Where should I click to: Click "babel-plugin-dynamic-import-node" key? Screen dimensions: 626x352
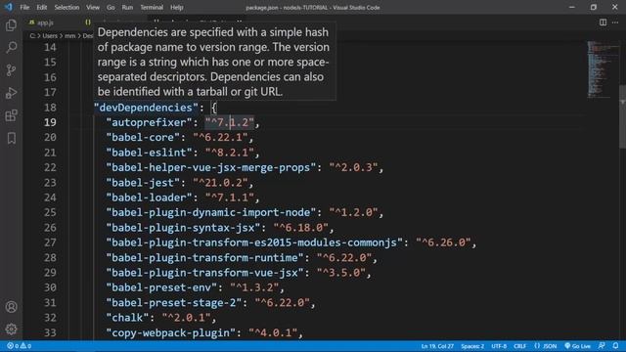[x=211, y=212]
